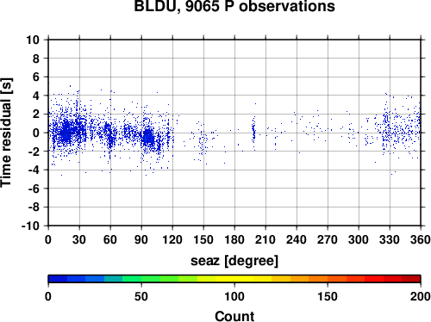This screenshot has height=322, width=431.
Task: Click the vertical data streak near azimuth 198
Action: tap(253, 133)
